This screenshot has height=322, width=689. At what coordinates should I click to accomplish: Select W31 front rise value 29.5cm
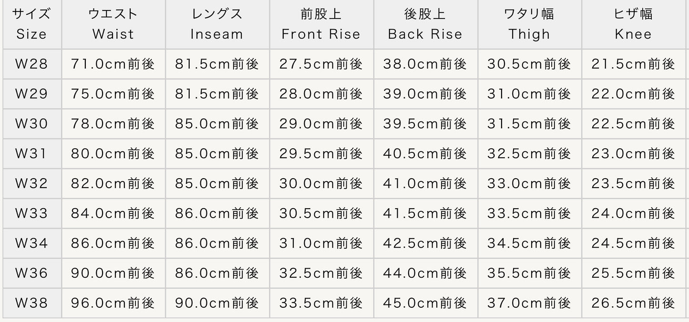[321, 153]
